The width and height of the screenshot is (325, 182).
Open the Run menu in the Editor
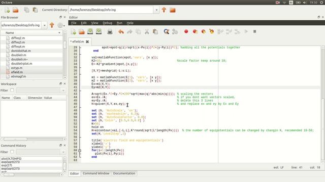click(x=119, y=23)
